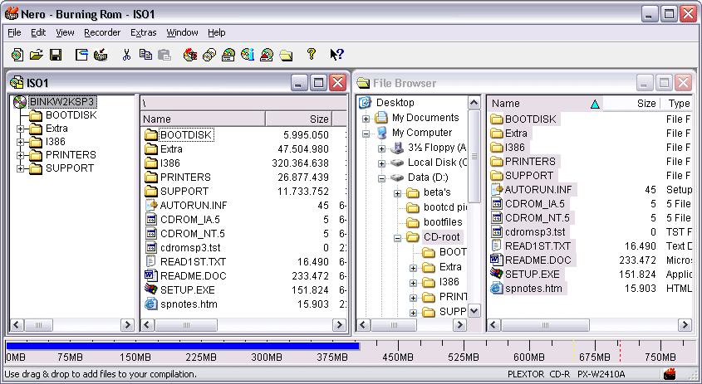The image size is (702, 384).
Task: Open the Extras menu
Action: pyautogui.click(x=143, y=32)
